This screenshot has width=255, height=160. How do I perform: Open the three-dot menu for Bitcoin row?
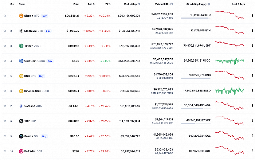pos(251,16)
